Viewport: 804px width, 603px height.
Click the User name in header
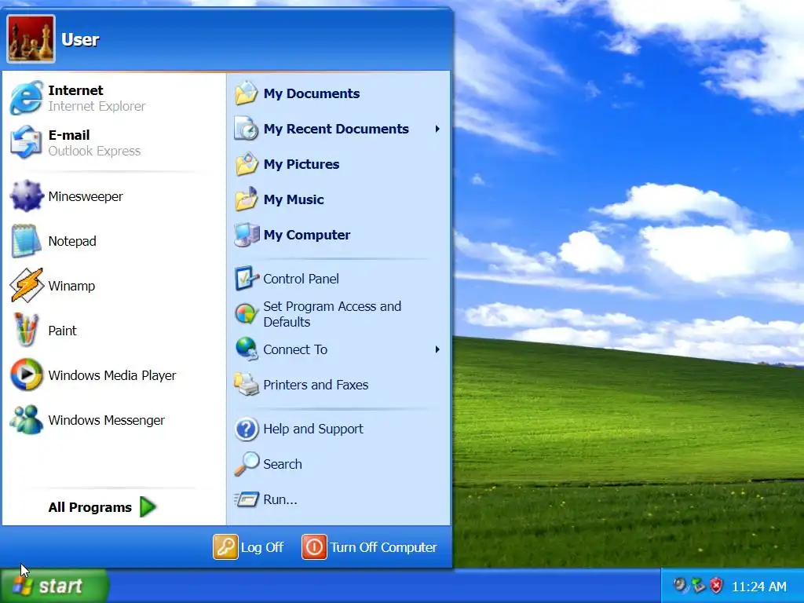pos(80,39)
